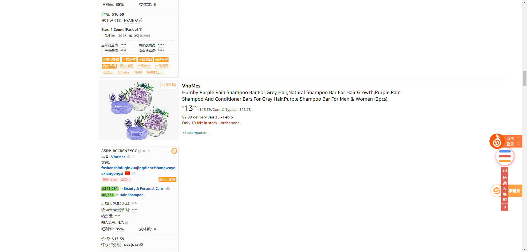The width and height of the screenshot is (527, 252).
Task: Open the 市场分析 market analysis tab
Action: coord(161,60)
